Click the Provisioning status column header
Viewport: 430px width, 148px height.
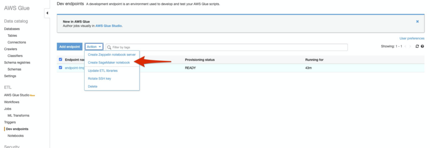pyautogui.click(x=200, y=60)
